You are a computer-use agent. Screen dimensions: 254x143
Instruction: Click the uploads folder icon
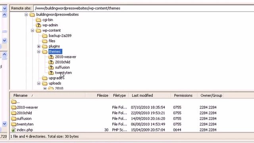point(45,83)
